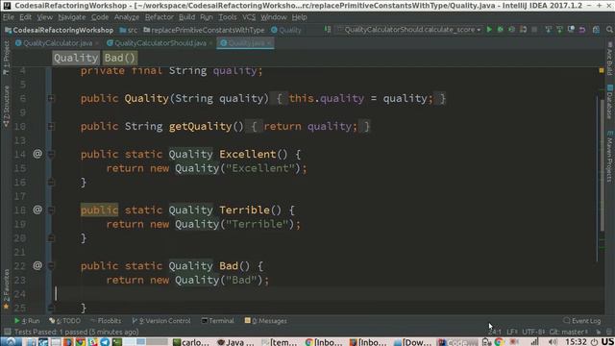The height and width of the screenshot is (346, 615).
Task: Open the Git: master branch popup
Action: (x=568, y=332)
